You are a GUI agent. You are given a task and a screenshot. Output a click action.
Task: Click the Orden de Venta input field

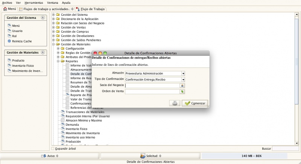tap(152, 92)
